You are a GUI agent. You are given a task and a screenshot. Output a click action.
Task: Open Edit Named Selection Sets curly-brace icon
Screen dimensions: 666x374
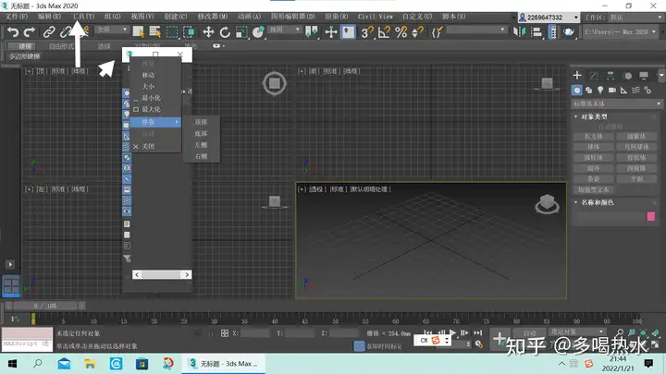pyautogui.click(x=437, y=31)
